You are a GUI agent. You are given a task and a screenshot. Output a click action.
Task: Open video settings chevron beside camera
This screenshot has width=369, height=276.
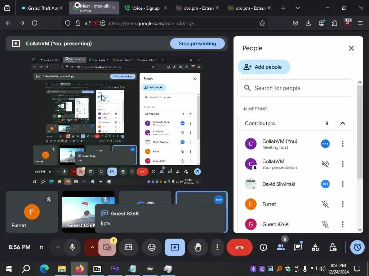point(92,247)
